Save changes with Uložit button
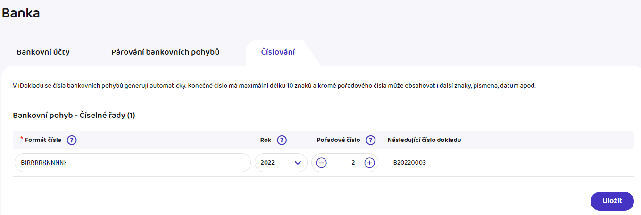 pos(612,201)
